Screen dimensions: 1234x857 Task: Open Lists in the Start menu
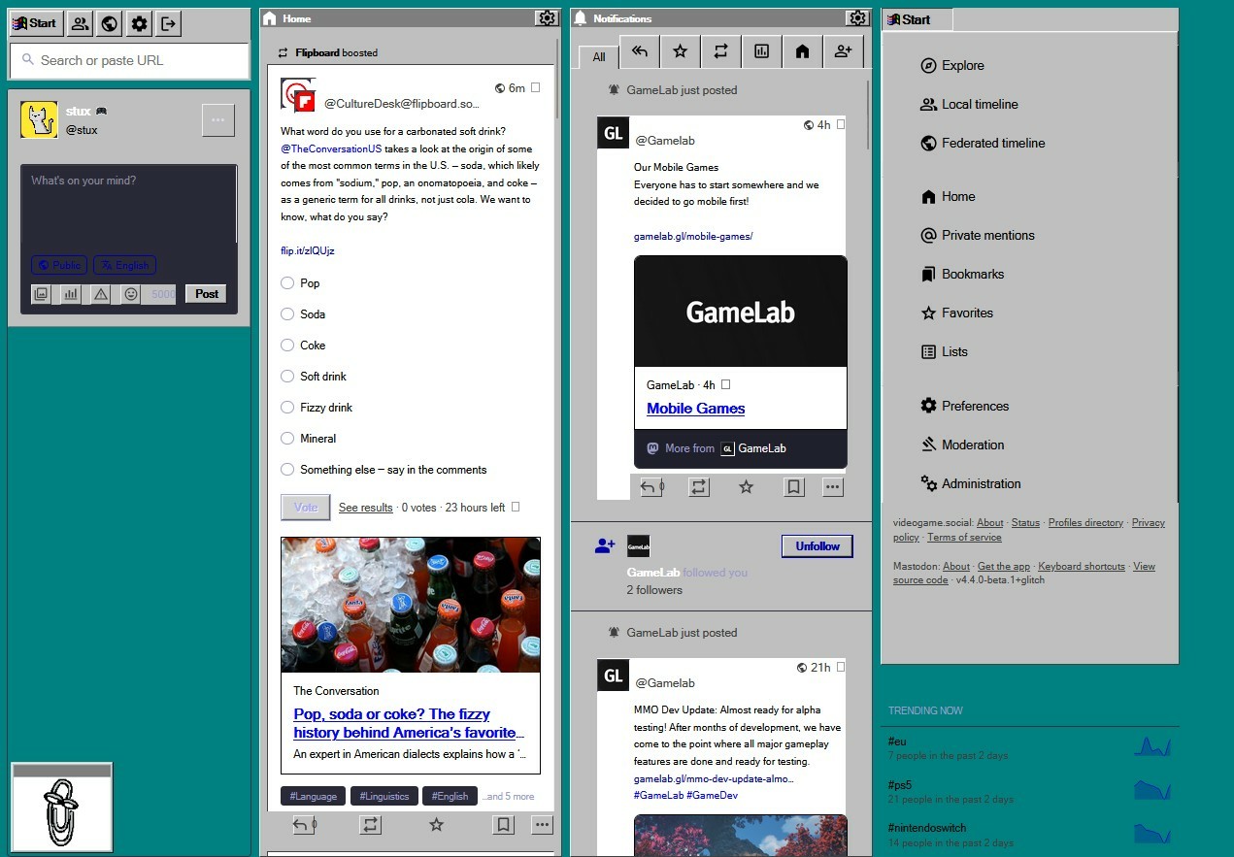(944, 351)
